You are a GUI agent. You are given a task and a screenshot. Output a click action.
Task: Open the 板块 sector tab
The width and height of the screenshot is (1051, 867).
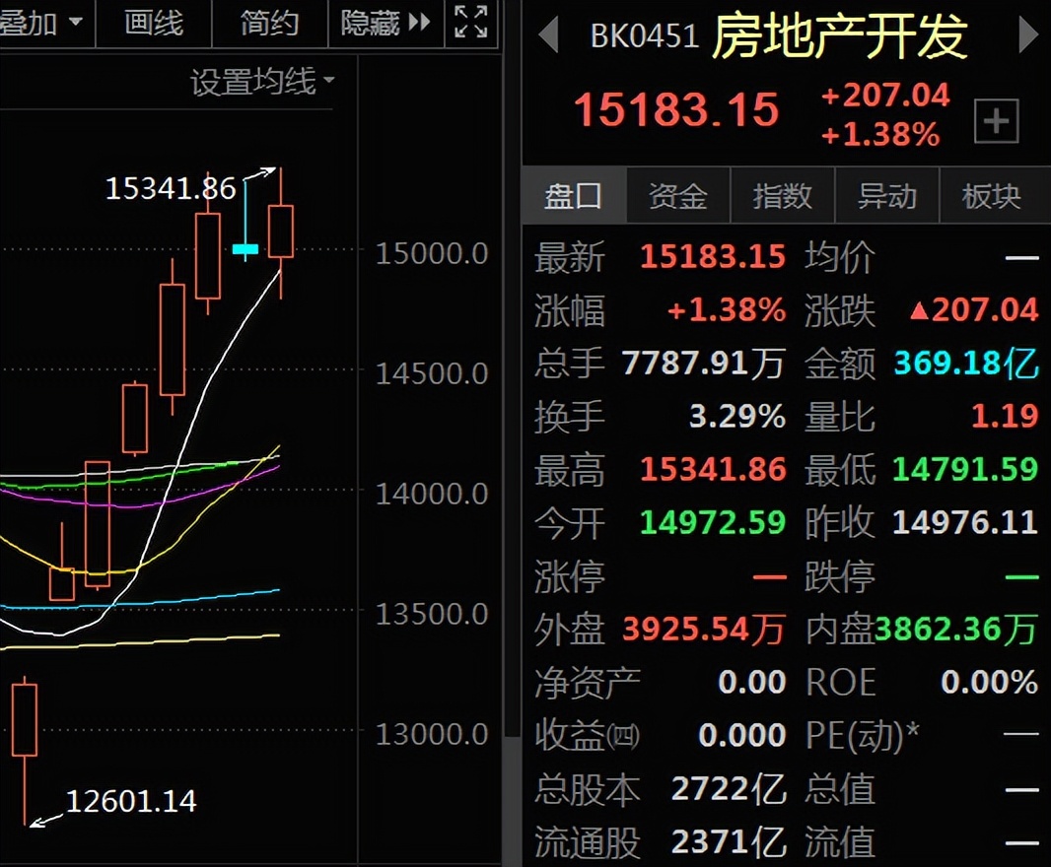point(993,195)
